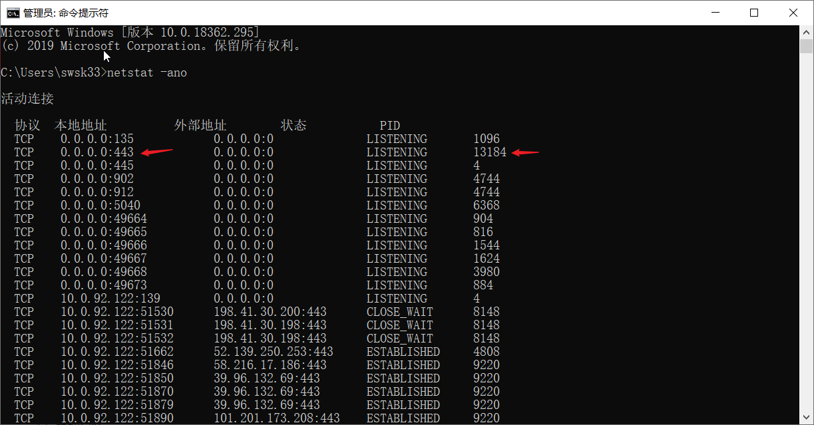Click local address 0.0.0.0:902

click(97, 179)
